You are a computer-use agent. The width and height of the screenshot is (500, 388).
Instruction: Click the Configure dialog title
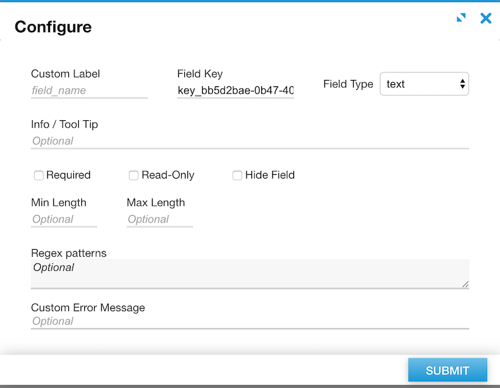[x=53, y=27]
